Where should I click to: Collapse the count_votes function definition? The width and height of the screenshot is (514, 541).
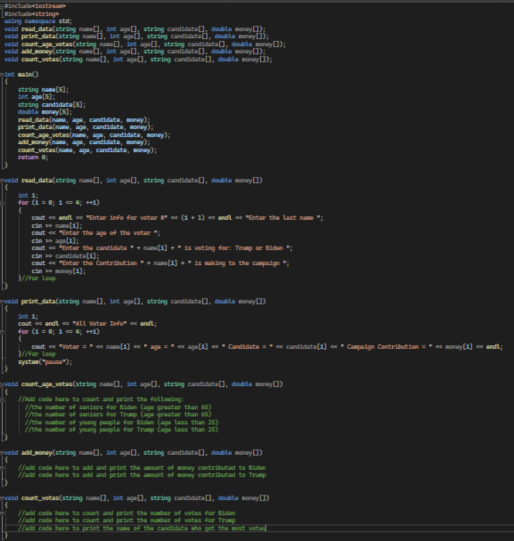pos(2,498)
